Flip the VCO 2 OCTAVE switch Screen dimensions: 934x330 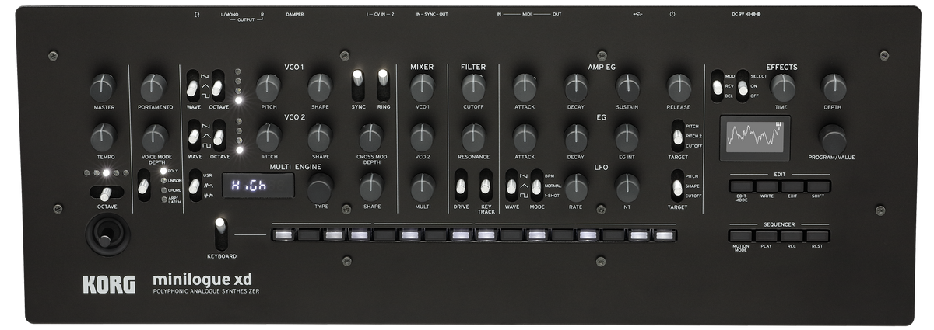click(x=219, y=137)
